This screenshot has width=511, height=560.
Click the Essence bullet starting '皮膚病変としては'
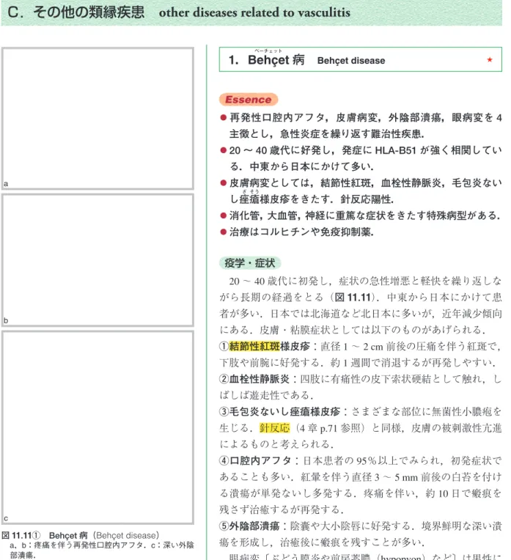pyautogui.click(x=361, y=191)
